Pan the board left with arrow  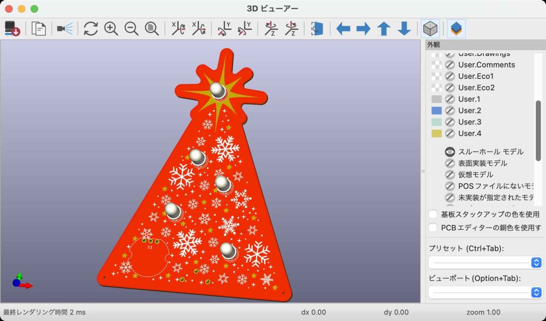(x=343, y=29)
